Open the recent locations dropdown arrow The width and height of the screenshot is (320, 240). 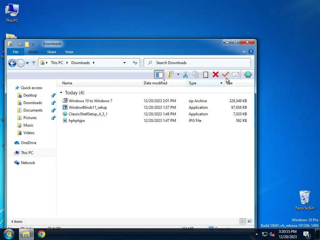[27, 63]
